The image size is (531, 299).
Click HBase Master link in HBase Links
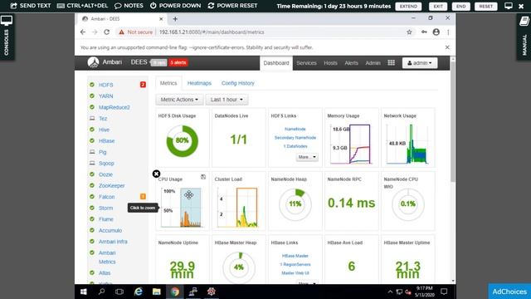tap(295, 256)
